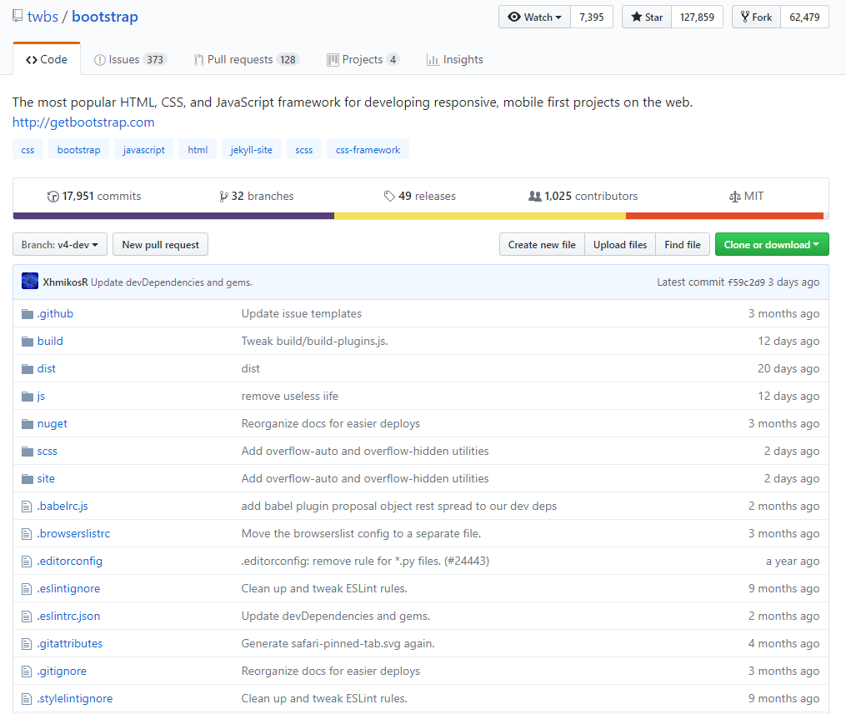Screen dimensions: 846x714
Task: Expand the Clone or download menu
Action: tap(772, 245)
